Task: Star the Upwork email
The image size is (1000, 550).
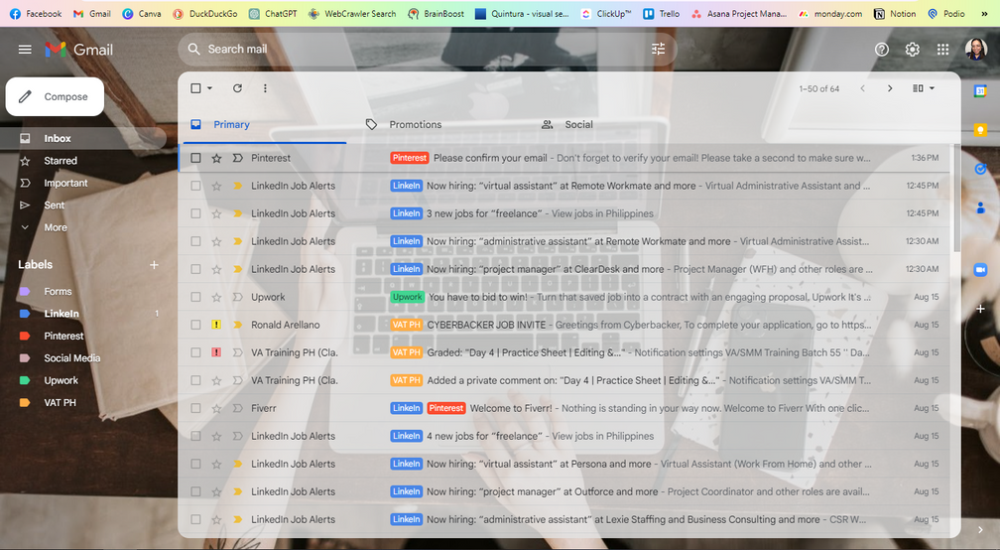Action: point(217,297)
